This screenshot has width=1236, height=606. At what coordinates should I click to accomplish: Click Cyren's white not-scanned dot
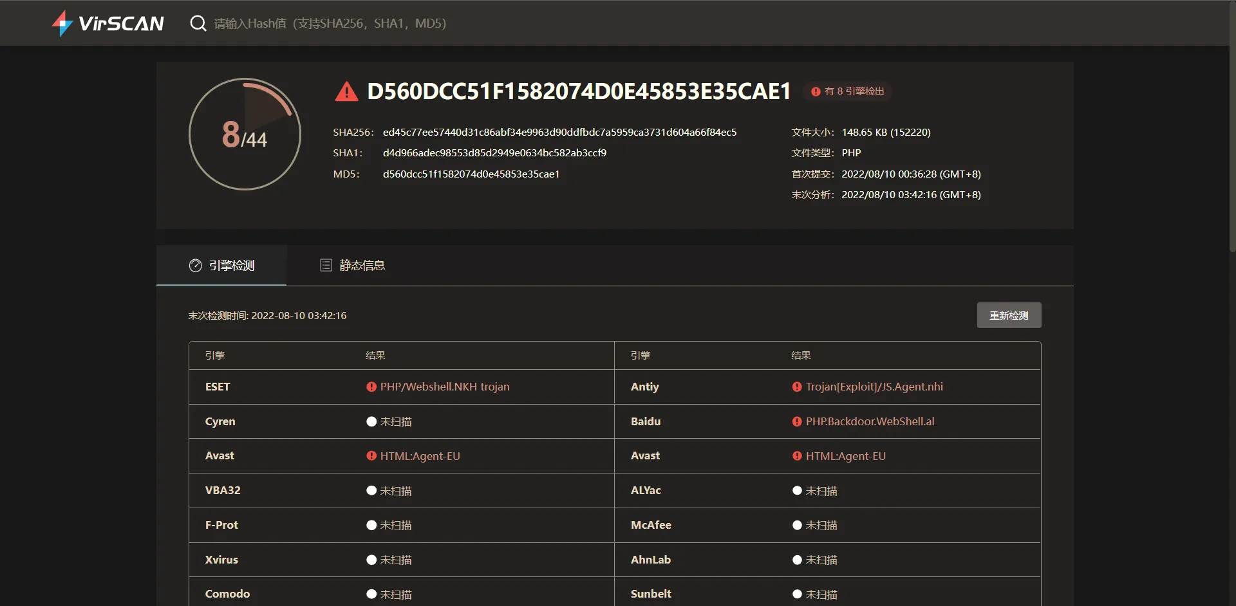pos(371,421)
